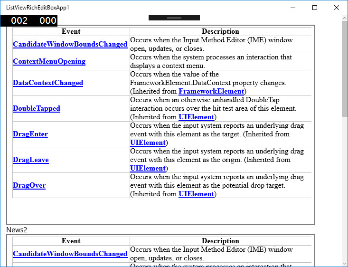Click the 000 frame counter
Image resolution: width=348 pixels, height=267 pixels.
[48, 20]
